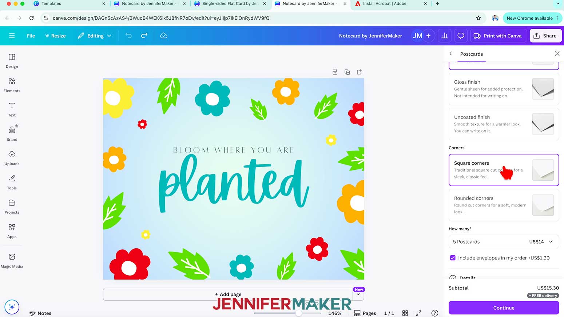Image resolution: width=564 pixels, height=317 pixels.
Task: Reload the browser page
Action: [32, 18]
